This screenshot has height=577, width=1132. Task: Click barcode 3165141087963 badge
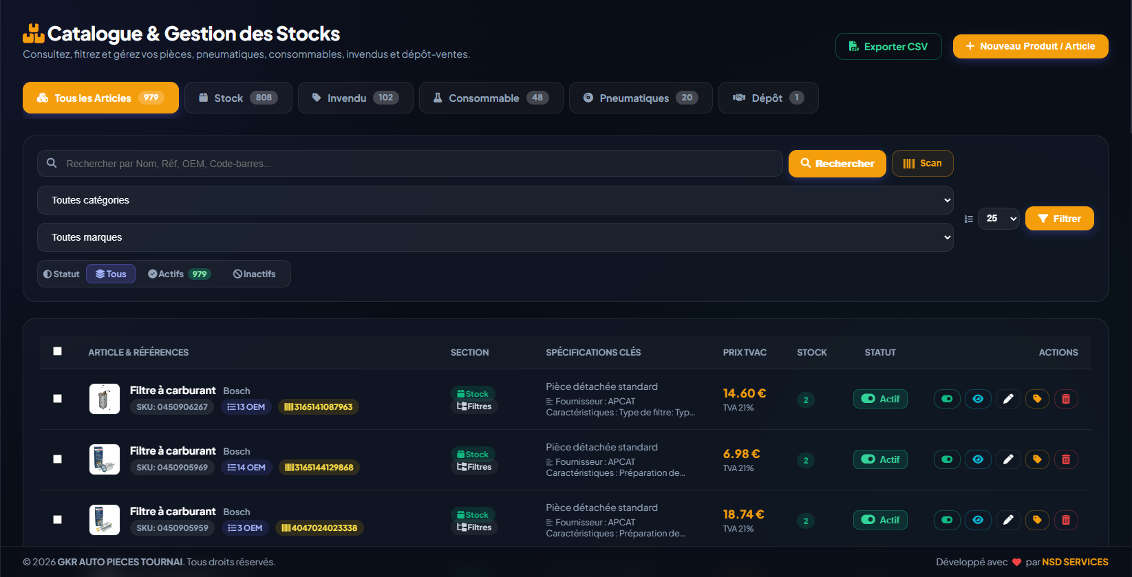[x=319, y=407]
